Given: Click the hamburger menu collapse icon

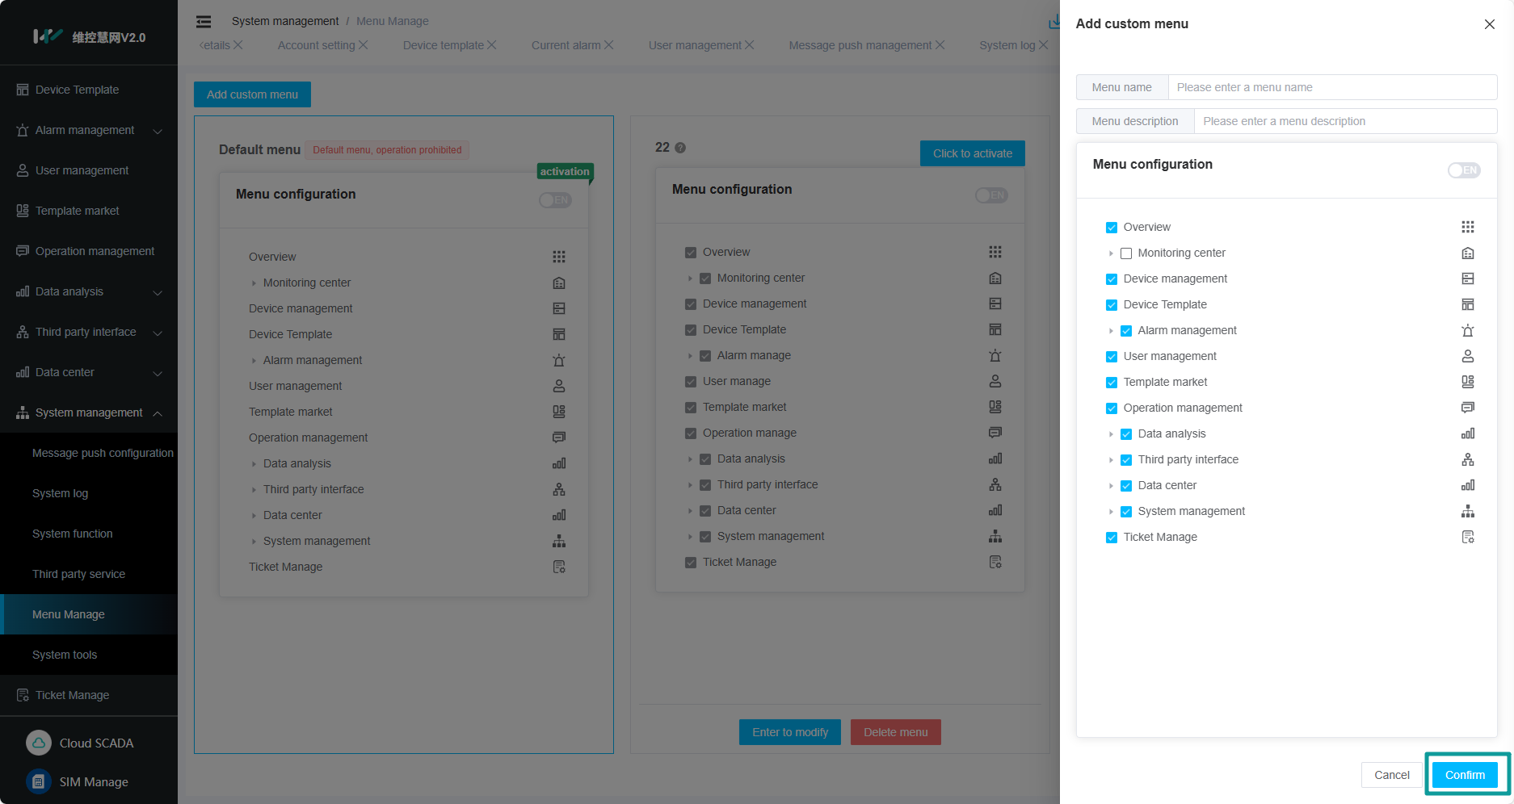Looking at the screenshot, I should point(204,22).
